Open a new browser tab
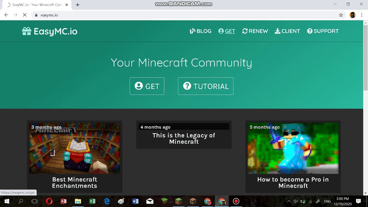 point(78,5)
